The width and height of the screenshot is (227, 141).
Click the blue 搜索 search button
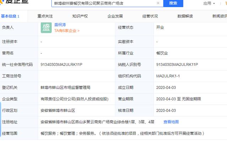[x=173, y=3]
